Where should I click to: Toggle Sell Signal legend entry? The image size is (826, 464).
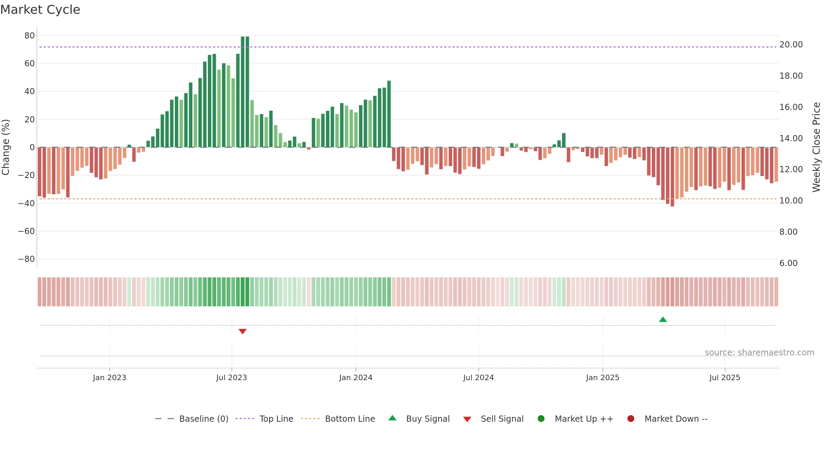tap(493, 419)
